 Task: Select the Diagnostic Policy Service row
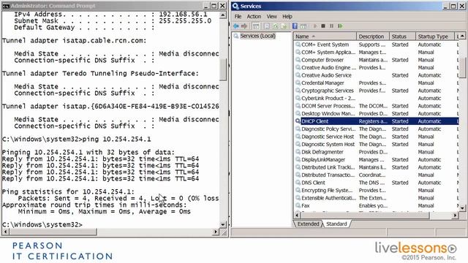point(377,129)
